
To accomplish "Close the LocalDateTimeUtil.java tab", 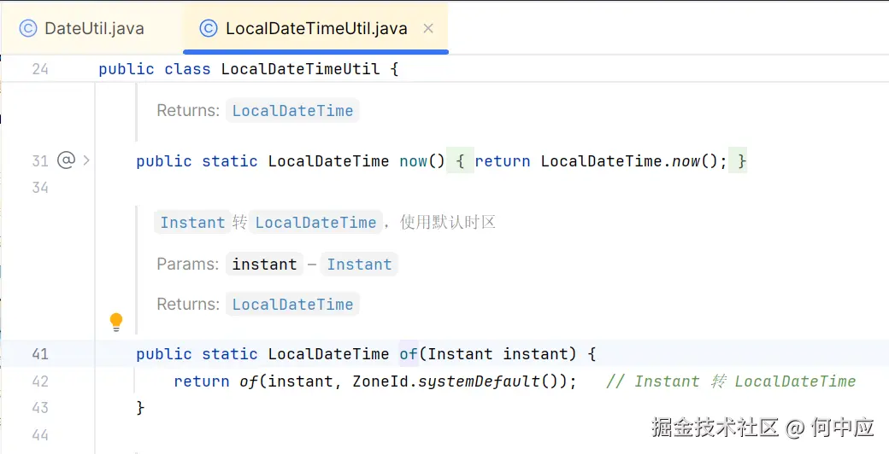I will [x=428, y=28].
